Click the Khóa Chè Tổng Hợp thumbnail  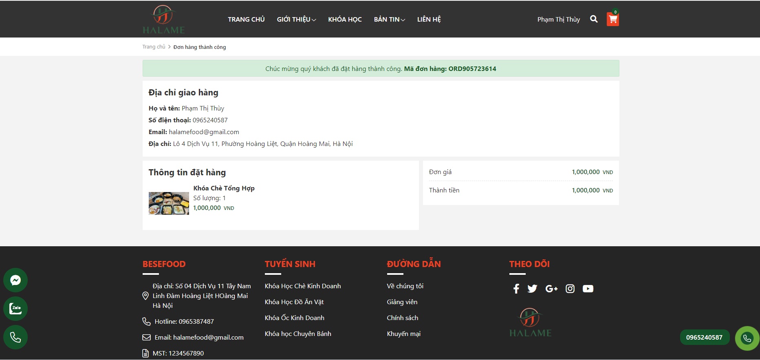169,203
